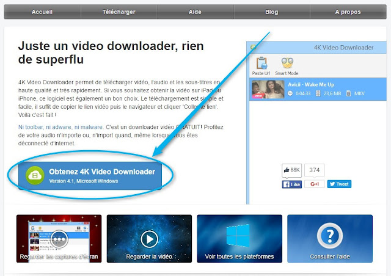Click the format icon beside MKV

pyautogui.click(x=349, y=93)
